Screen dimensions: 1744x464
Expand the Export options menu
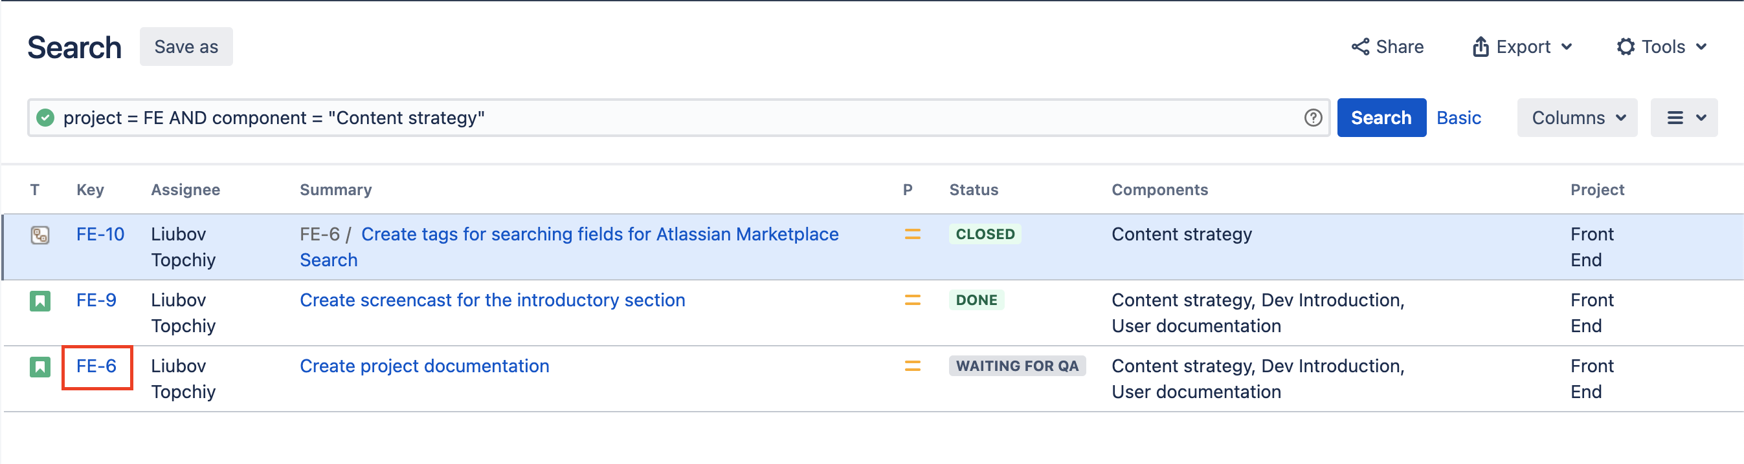pos(1523,46)
